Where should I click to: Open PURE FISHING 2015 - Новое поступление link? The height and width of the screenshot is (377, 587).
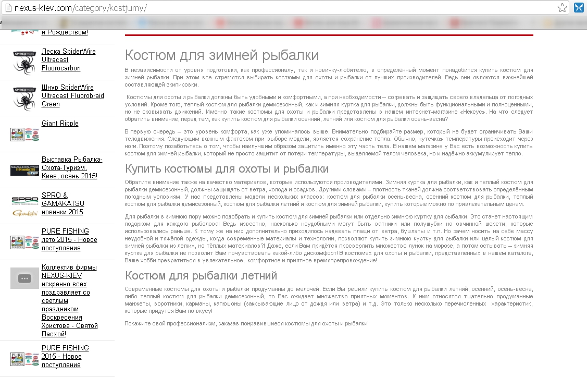coord(65,356)
